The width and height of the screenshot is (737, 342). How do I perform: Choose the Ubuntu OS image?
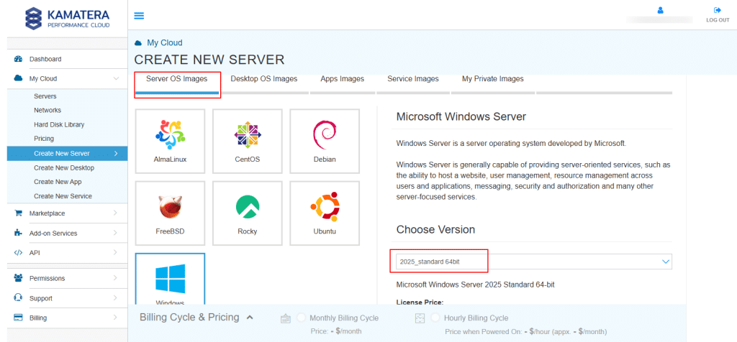coord(325,213)
